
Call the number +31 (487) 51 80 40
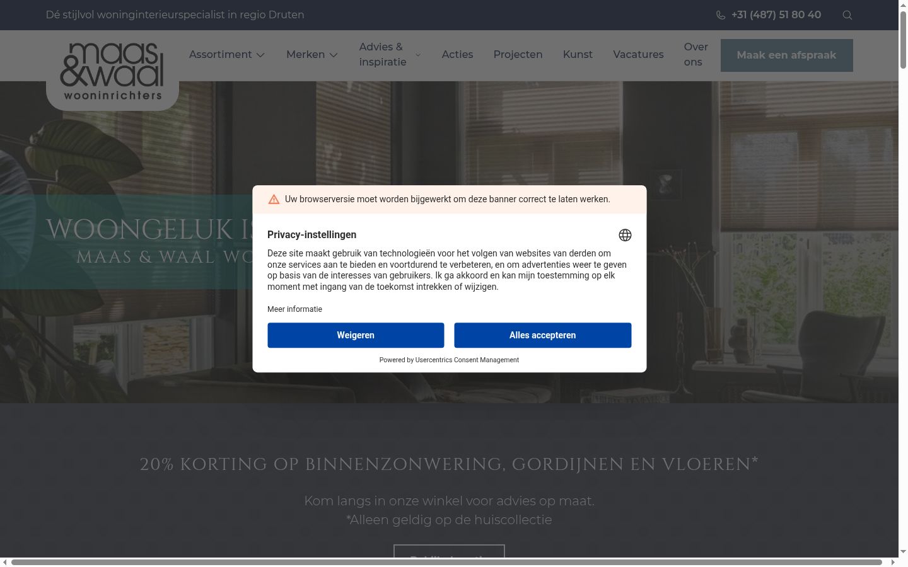click(x=776, y=15)
